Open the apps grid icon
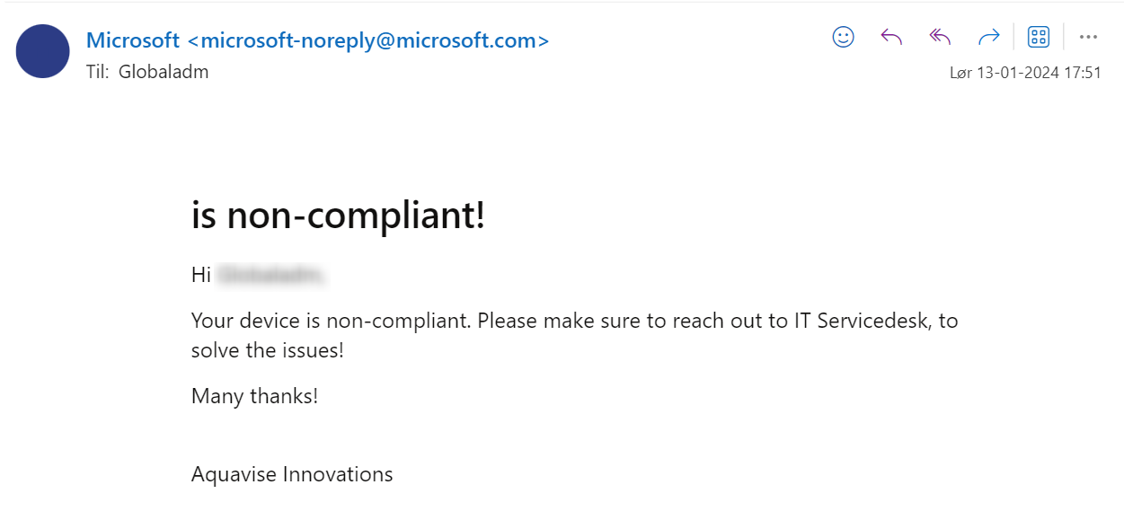 (x=1038, y=37)
